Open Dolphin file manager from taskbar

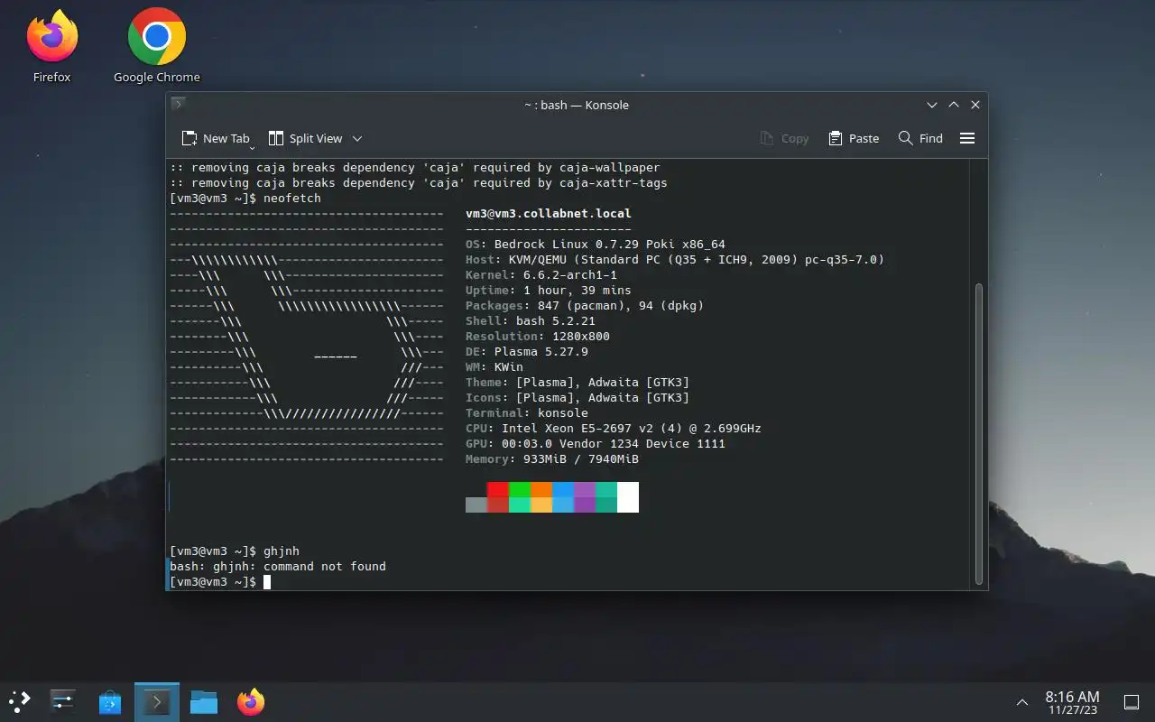click(x=204, y=701)
